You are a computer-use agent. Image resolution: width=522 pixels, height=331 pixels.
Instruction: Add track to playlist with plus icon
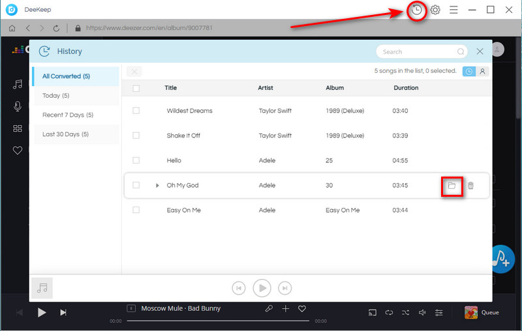(x=286, y=309)
